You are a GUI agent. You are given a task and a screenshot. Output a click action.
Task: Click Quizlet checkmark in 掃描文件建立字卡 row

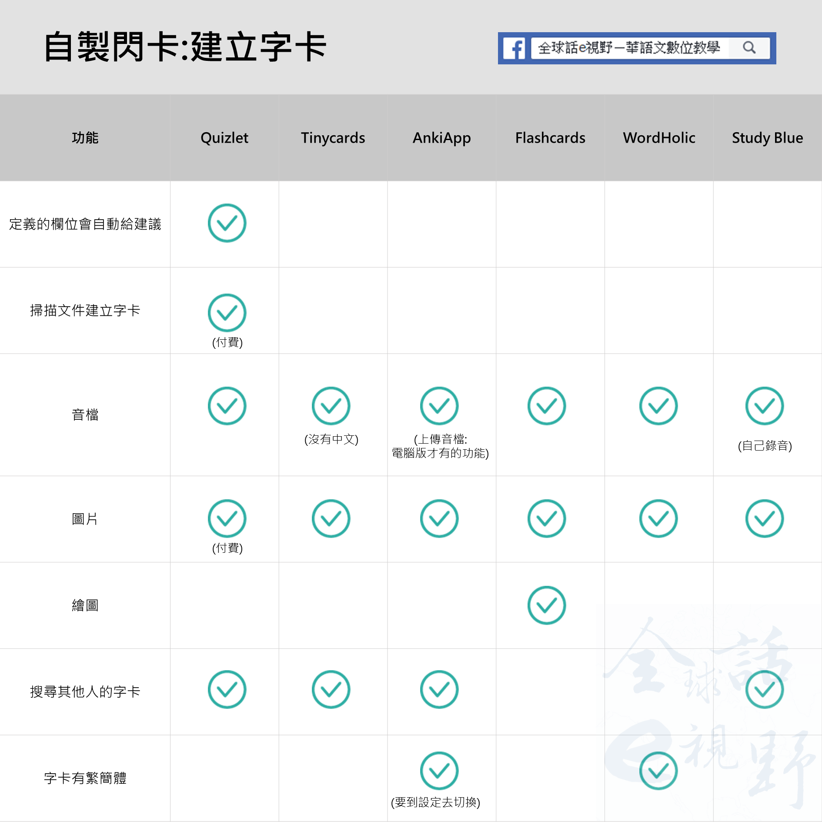click(227, 313)
